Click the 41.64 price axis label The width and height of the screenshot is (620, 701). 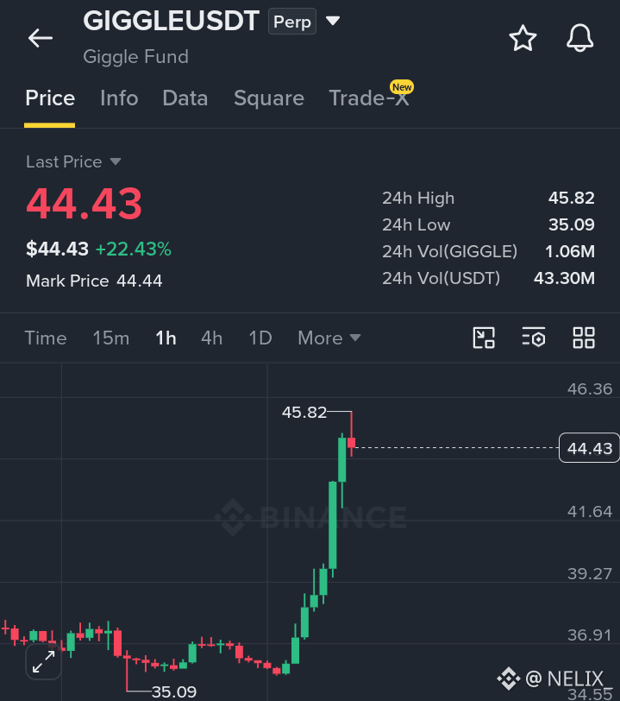[x=590, y=511]
